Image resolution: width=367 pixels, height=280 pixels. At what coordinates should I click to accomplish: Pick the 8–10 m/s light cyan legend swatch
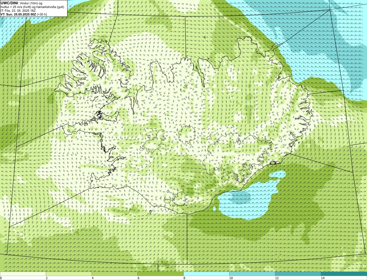click(206, 274)
